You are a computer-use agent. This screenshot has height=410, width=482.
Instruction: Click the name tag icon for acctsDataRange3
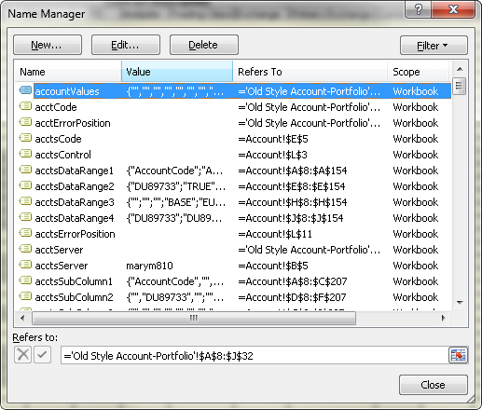click(x=25, y=201)
